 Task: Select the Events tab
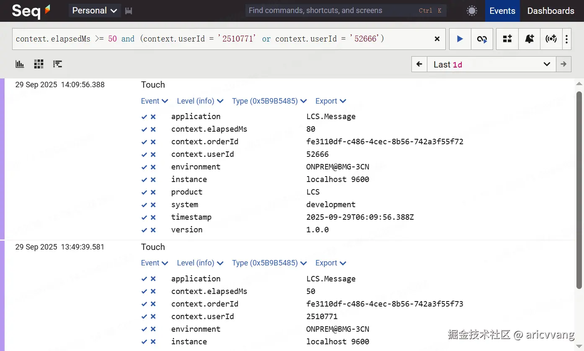pos(502,11)
